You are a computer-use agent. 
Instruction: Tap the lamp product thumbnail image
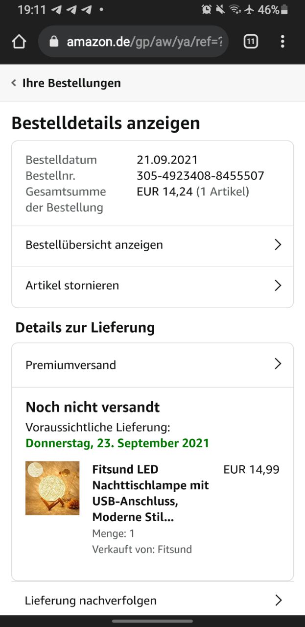click(52, 488)
